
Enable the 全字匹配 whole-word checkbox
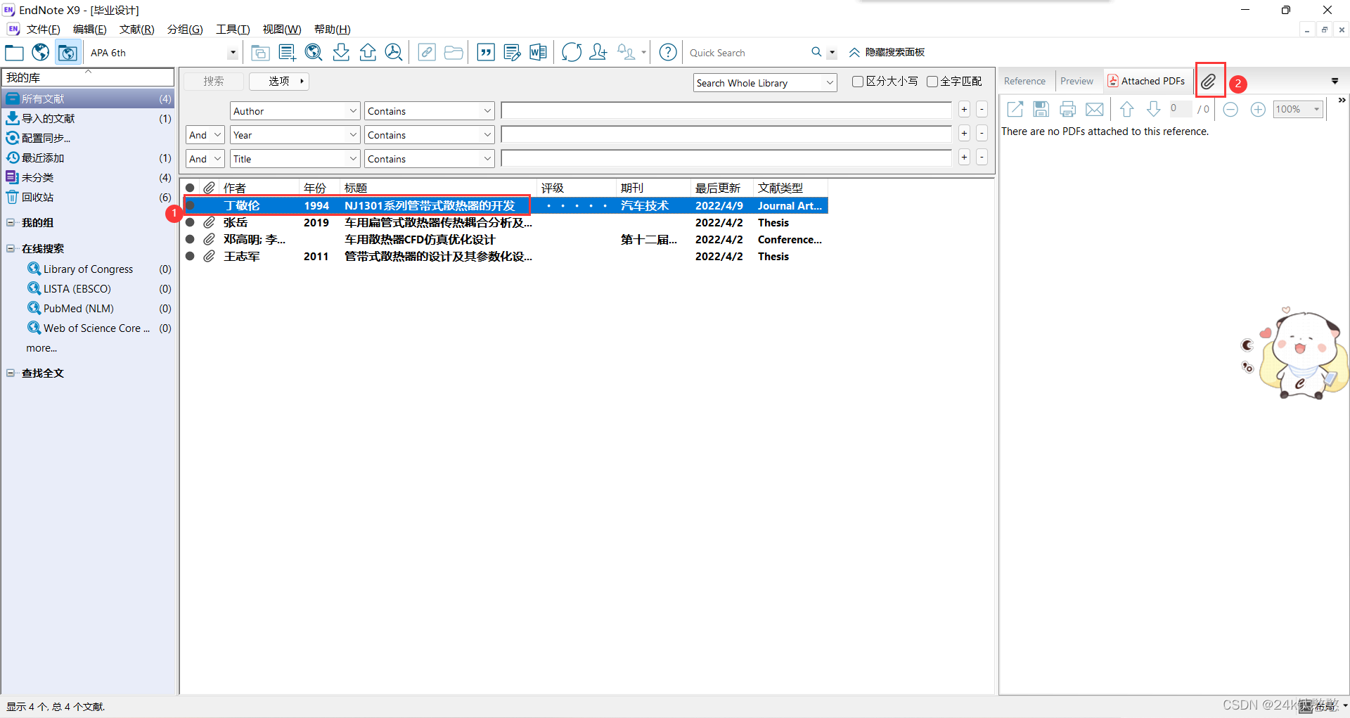pos(932,82)
